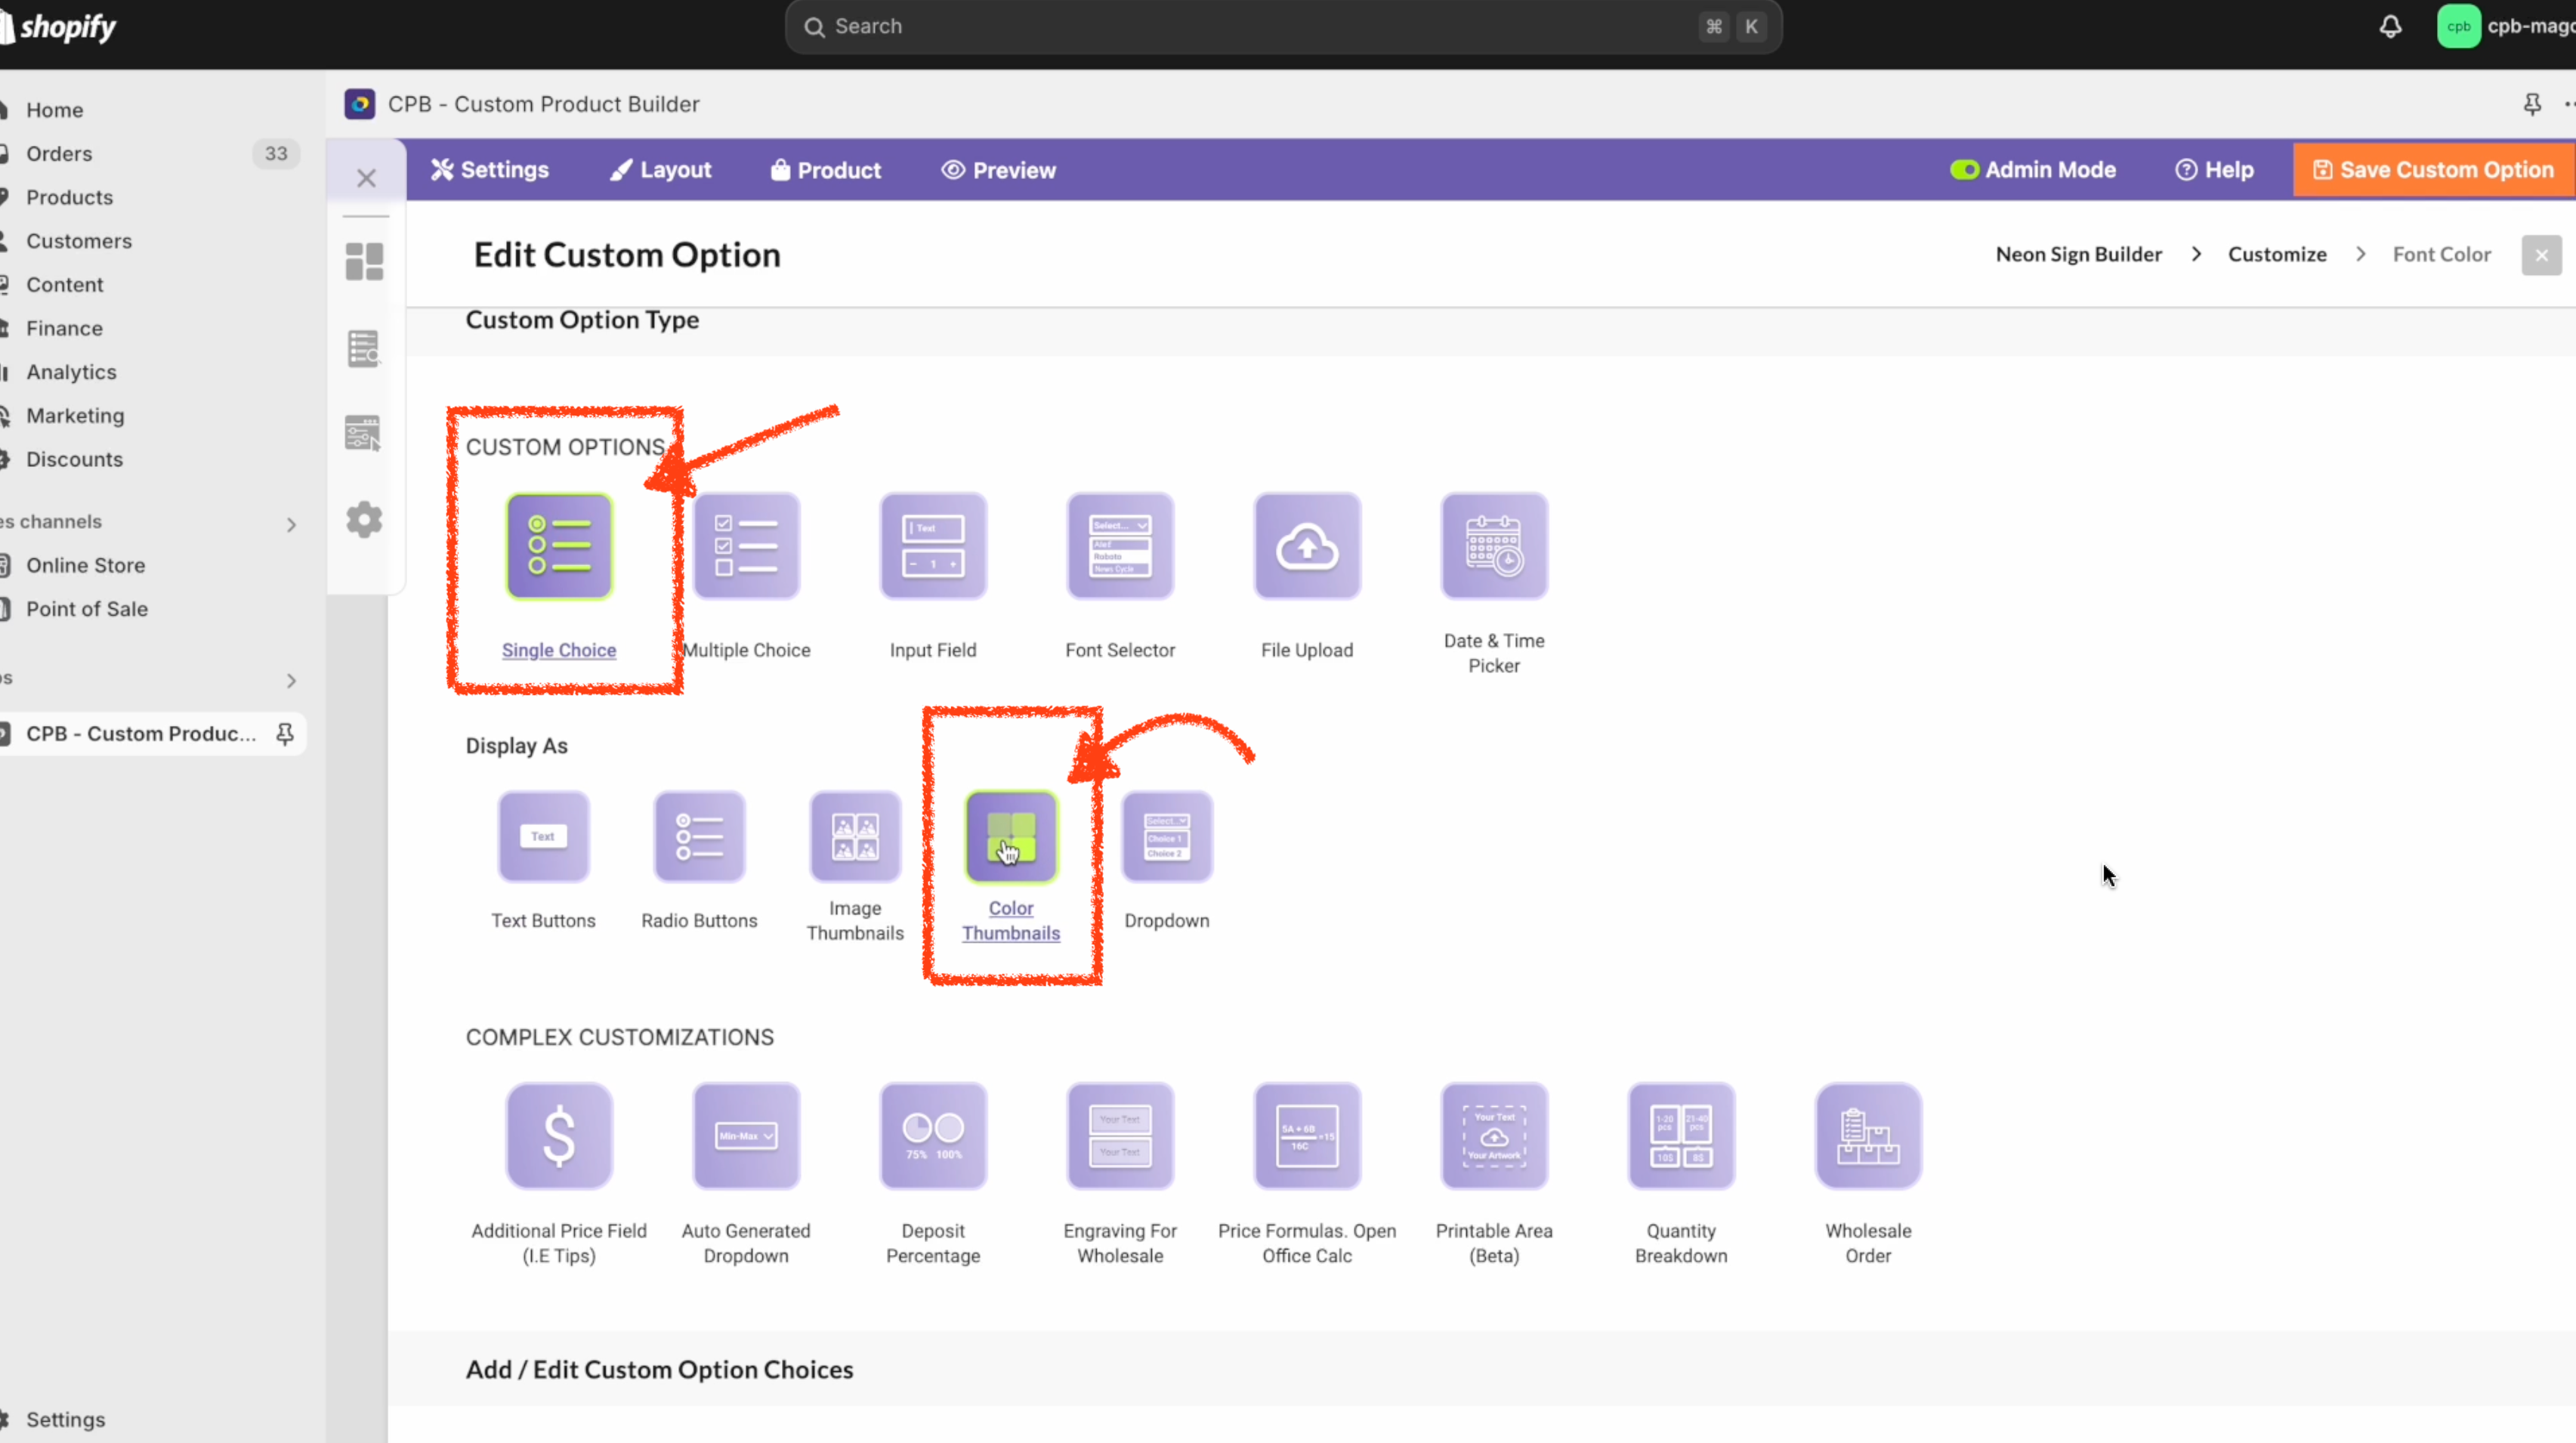2576x1443 pixels.
Task: Open Shopify notifications bell
Action: [2390, 27]
